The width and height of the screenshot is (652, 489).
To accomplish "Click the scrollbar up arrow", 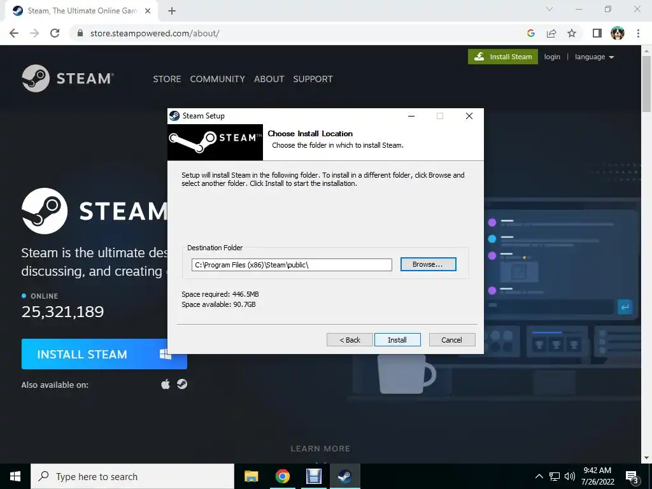I will [646, 51].
